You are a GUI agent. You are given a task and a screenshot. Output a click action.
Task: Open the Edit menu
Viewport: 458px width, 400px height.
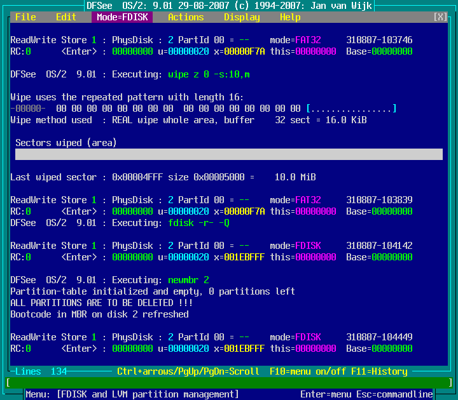(66, 17)
